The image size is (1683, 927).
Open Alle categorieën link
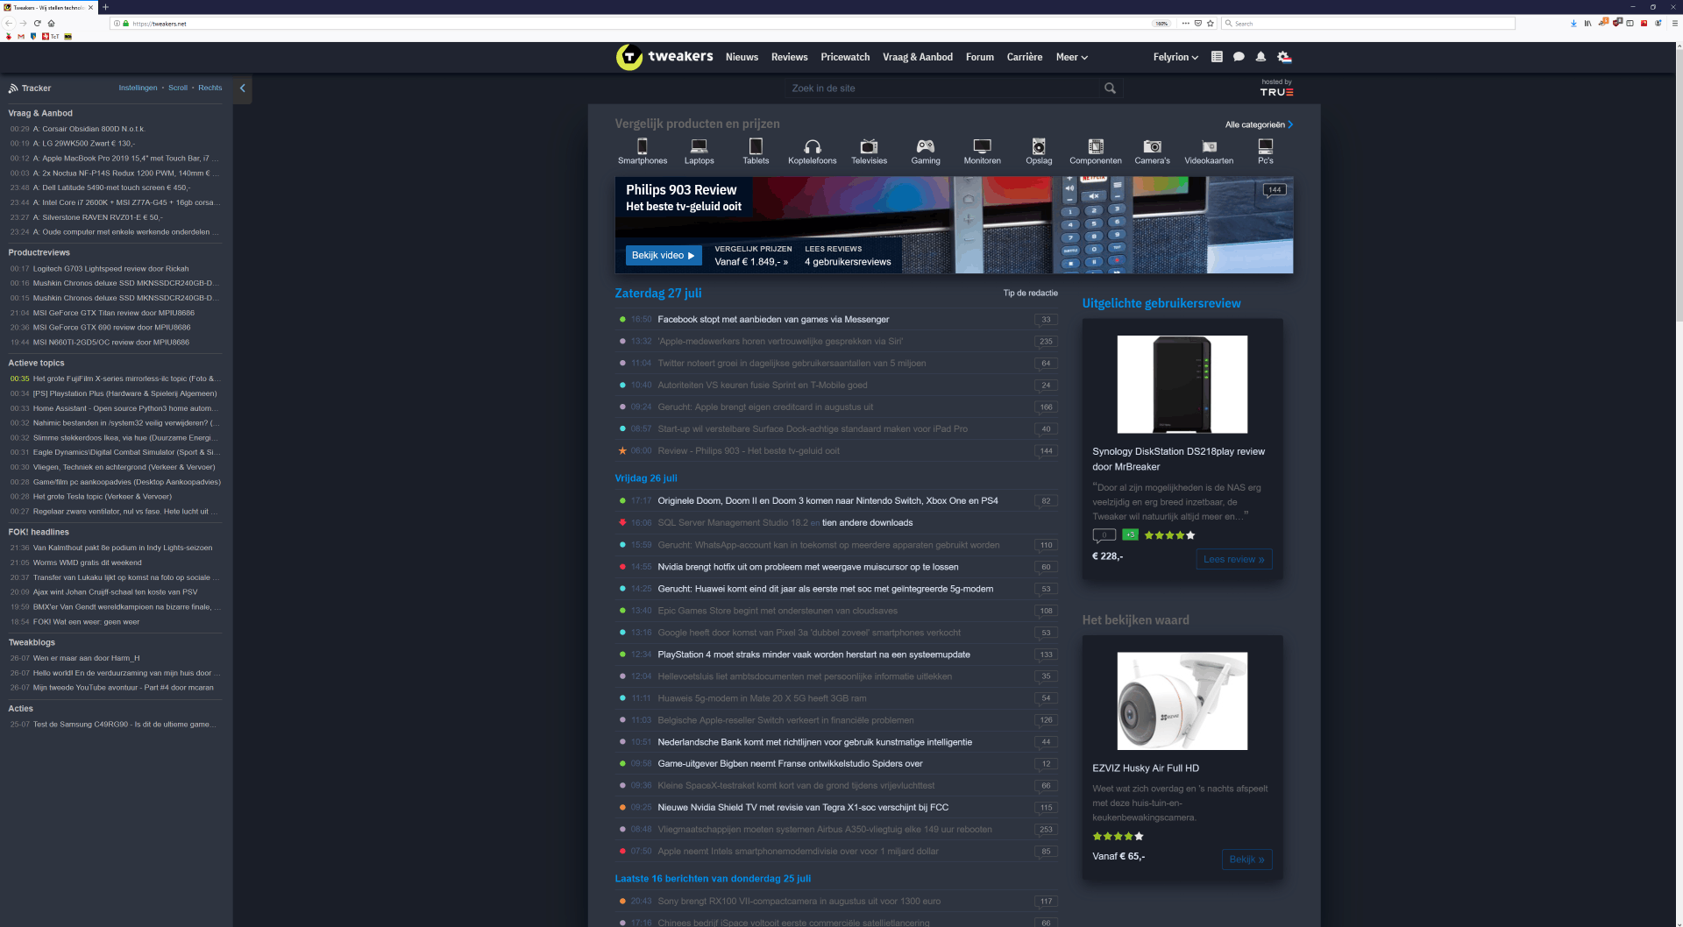tap(1259, 124)
